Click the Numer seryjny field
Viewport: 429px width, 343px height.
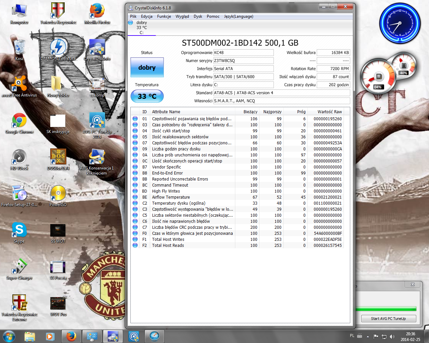[x=244, y=61]
